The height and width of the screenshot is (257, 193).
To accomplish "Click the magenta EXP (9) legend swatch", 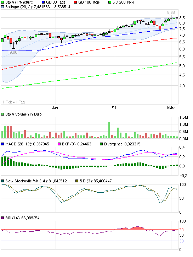I will tap(59, 144).
